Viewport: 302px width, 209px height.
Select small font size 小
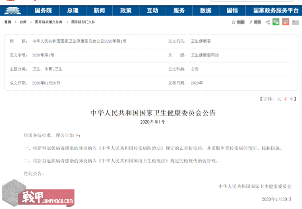click(292, 99)
